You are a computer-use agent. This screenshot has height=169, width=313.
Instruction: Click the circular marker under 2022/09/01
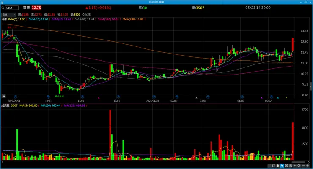15,97
